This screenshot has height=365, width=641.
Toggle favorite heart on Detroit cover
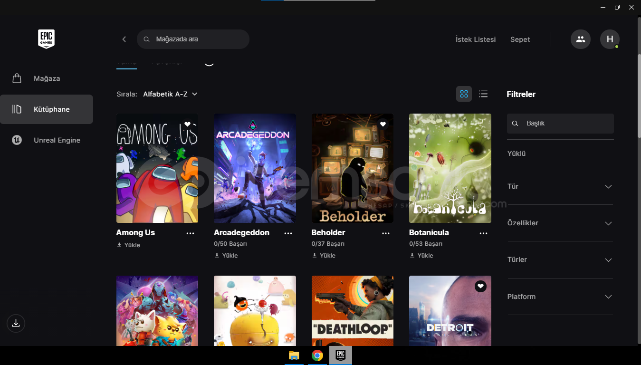click(x=480, y=286)
